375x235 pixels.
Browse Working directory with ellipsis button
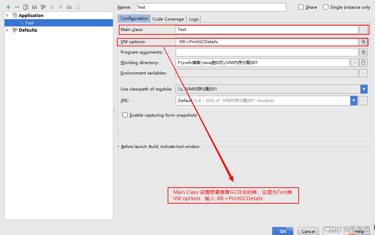click(x=355, y=63)
